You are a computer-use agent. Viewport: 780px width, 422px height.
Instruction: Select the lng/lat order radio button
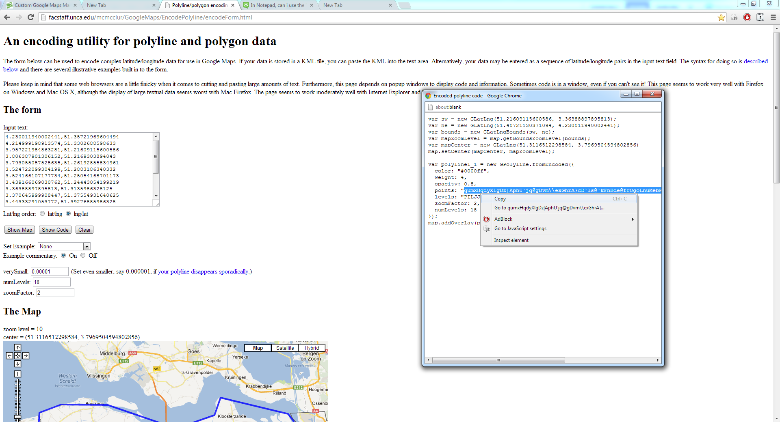(x=68, y=213)
